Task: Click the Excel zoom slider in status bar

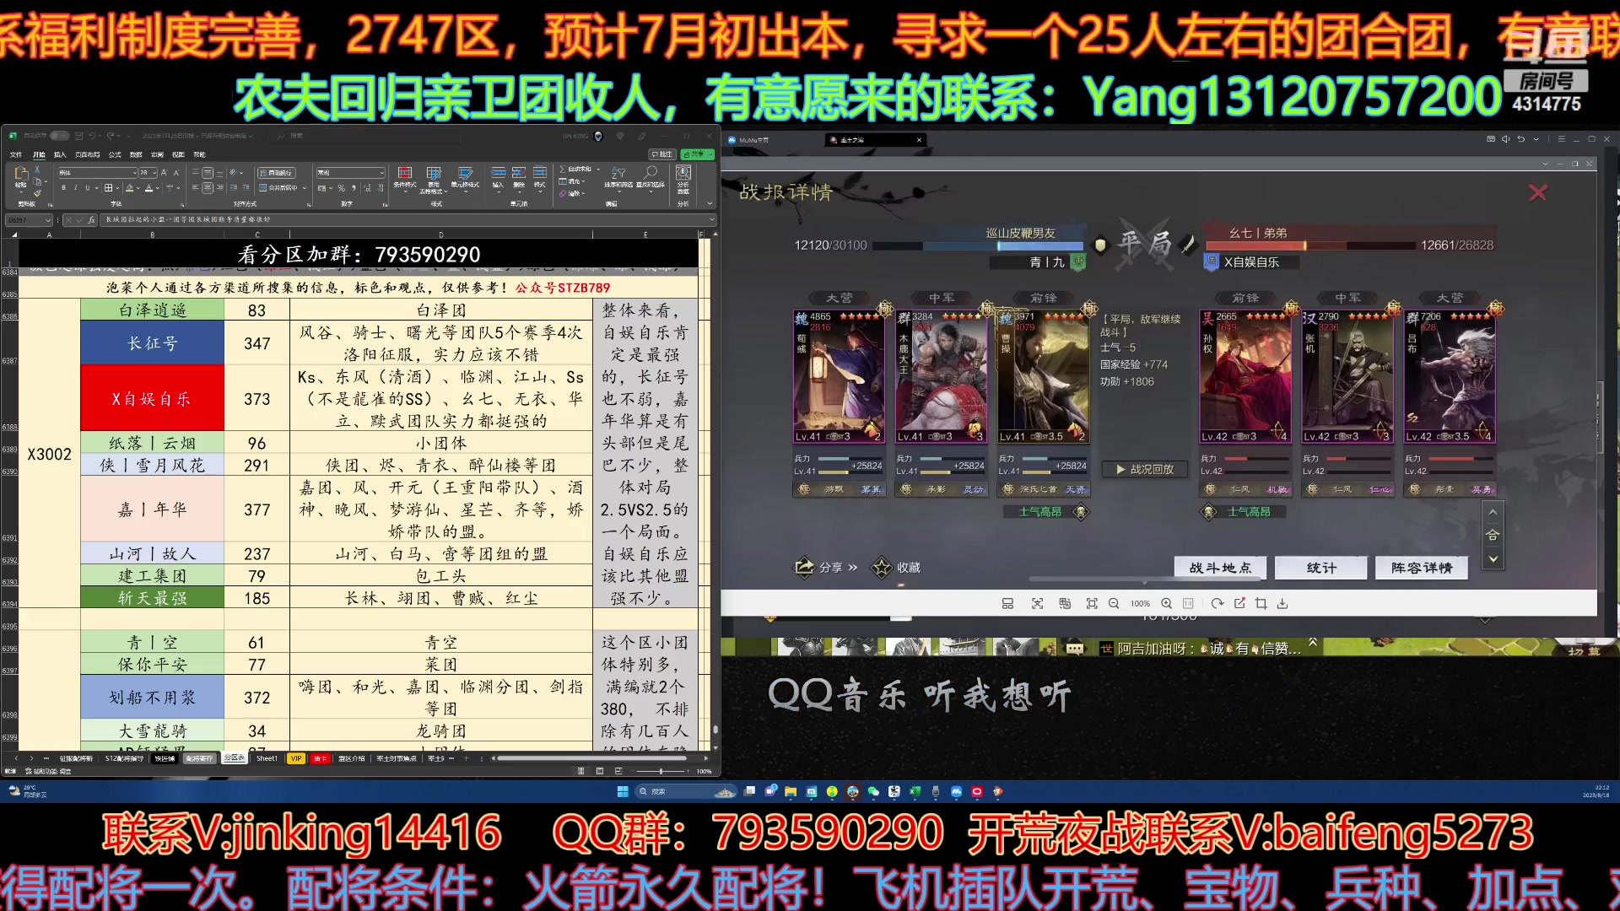Action: [x=661, y=771]
